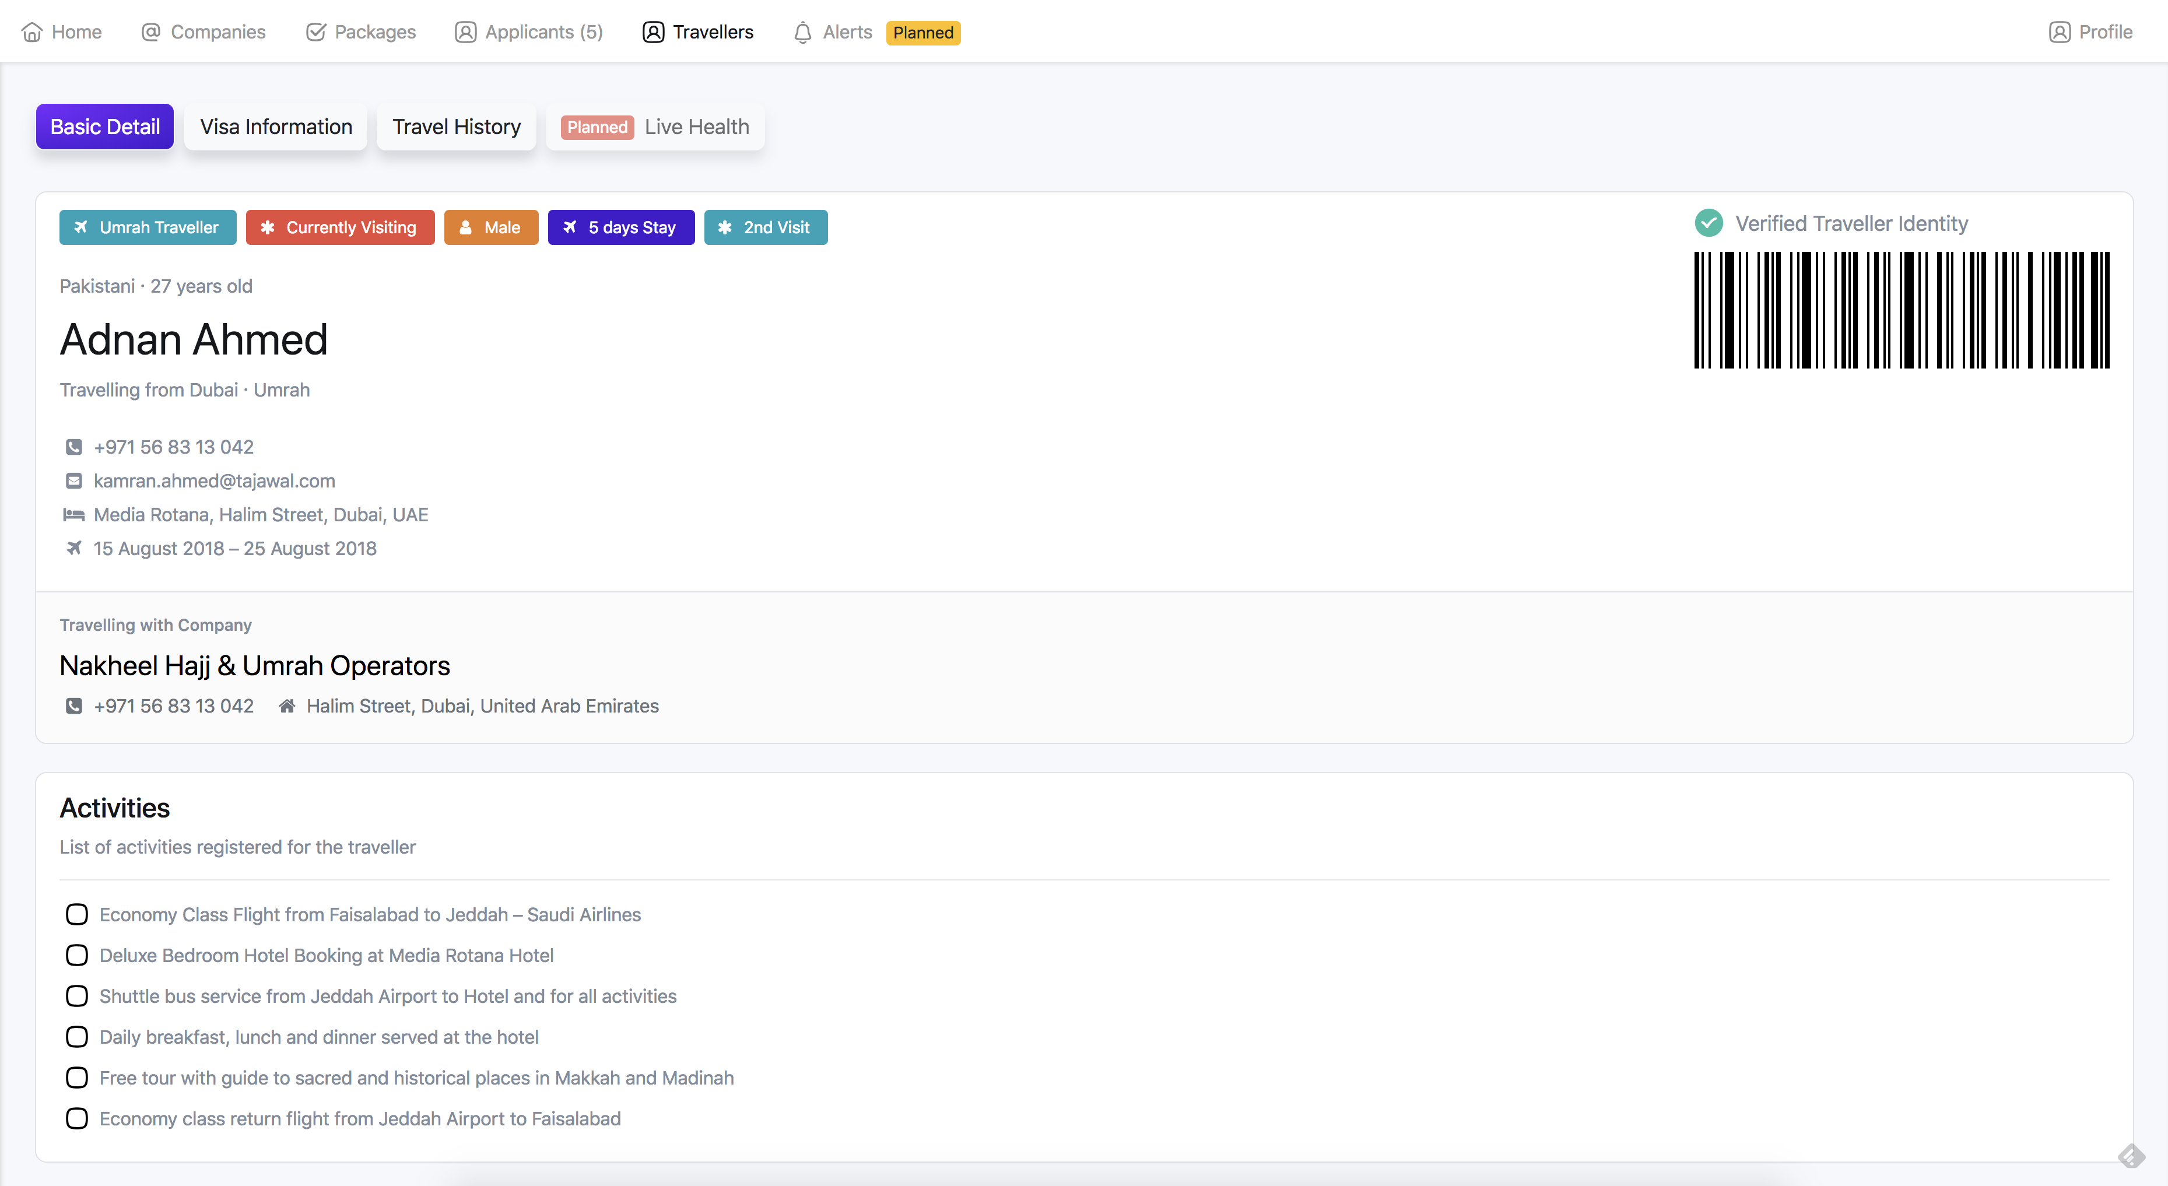Click the plane icon beside travel dates
Viewport: 2168px width, 1186px height.
(74, 548)
